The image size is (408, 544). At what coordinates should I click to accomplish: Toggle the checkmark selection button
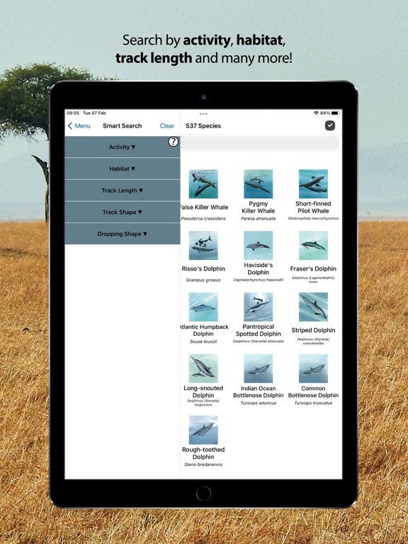(x=330, y=125)
